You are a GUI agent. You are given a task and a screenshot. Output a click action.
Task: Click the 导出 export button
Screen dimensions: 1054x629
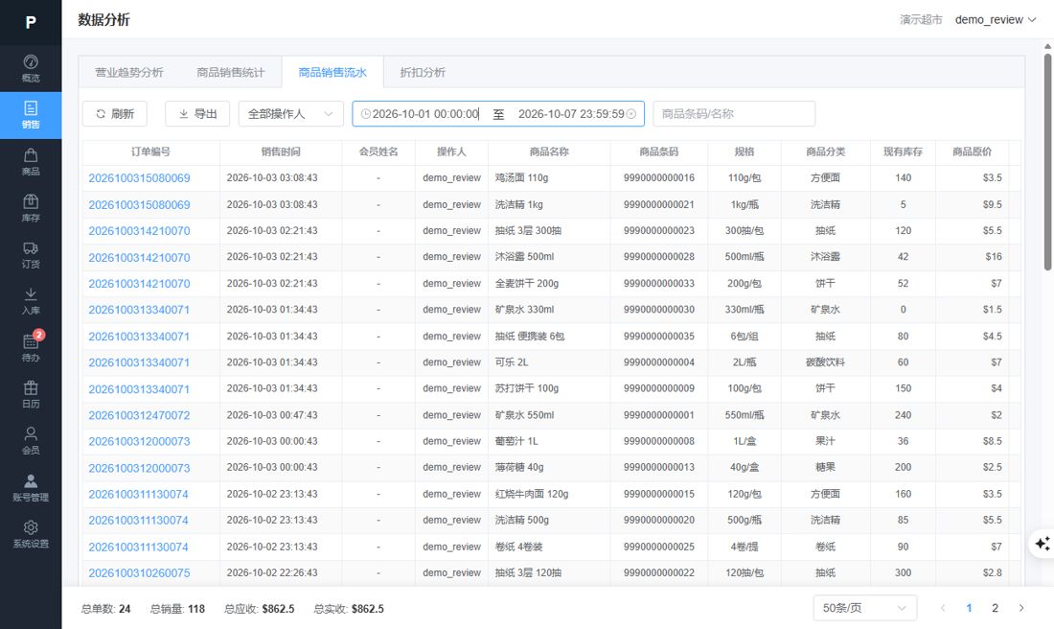point(197,114)
